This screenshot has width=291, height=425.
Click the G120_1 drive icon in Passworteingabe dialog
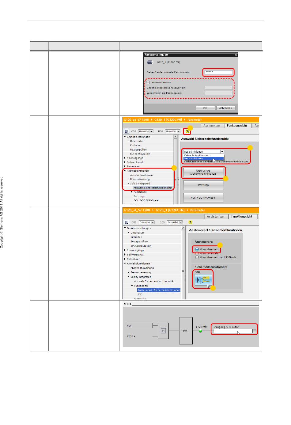[150, 62]
